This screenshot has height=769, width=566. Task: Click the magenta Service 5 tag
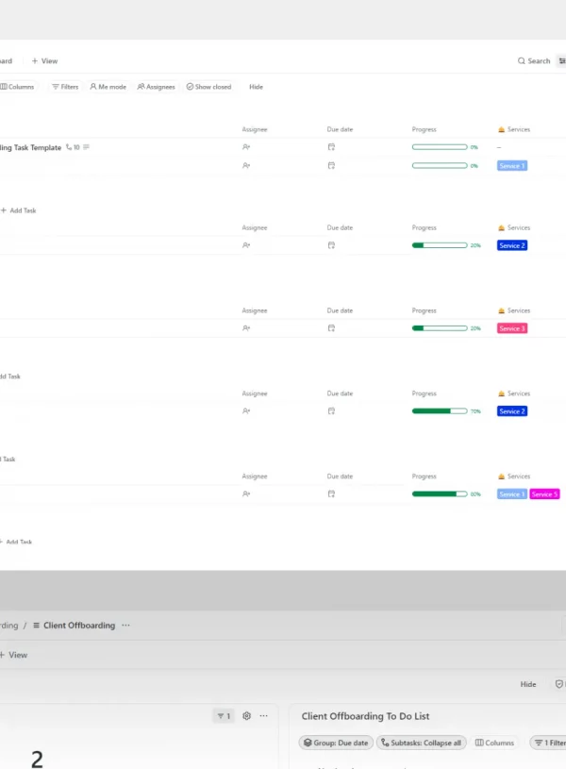click(x=544, y=493)
